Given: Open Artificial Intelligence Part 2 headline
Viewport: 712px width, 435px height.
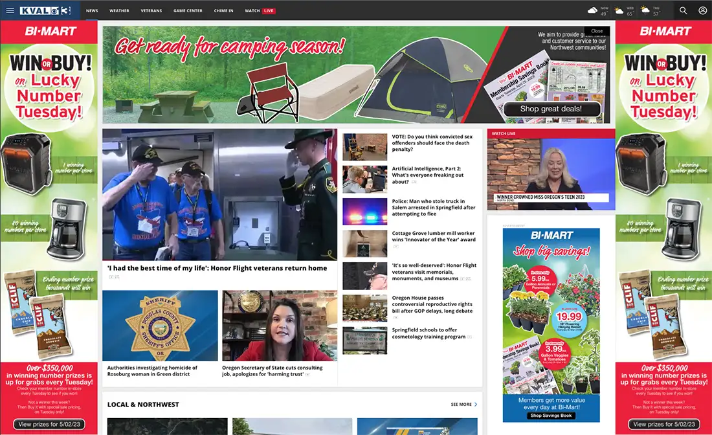Looking at the screenshot, I should [428, 175].
